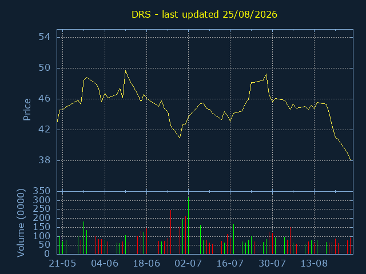Viewport: 366px width, 274px height.
Task: Click the Price axis title
Action: click(27, 110)
